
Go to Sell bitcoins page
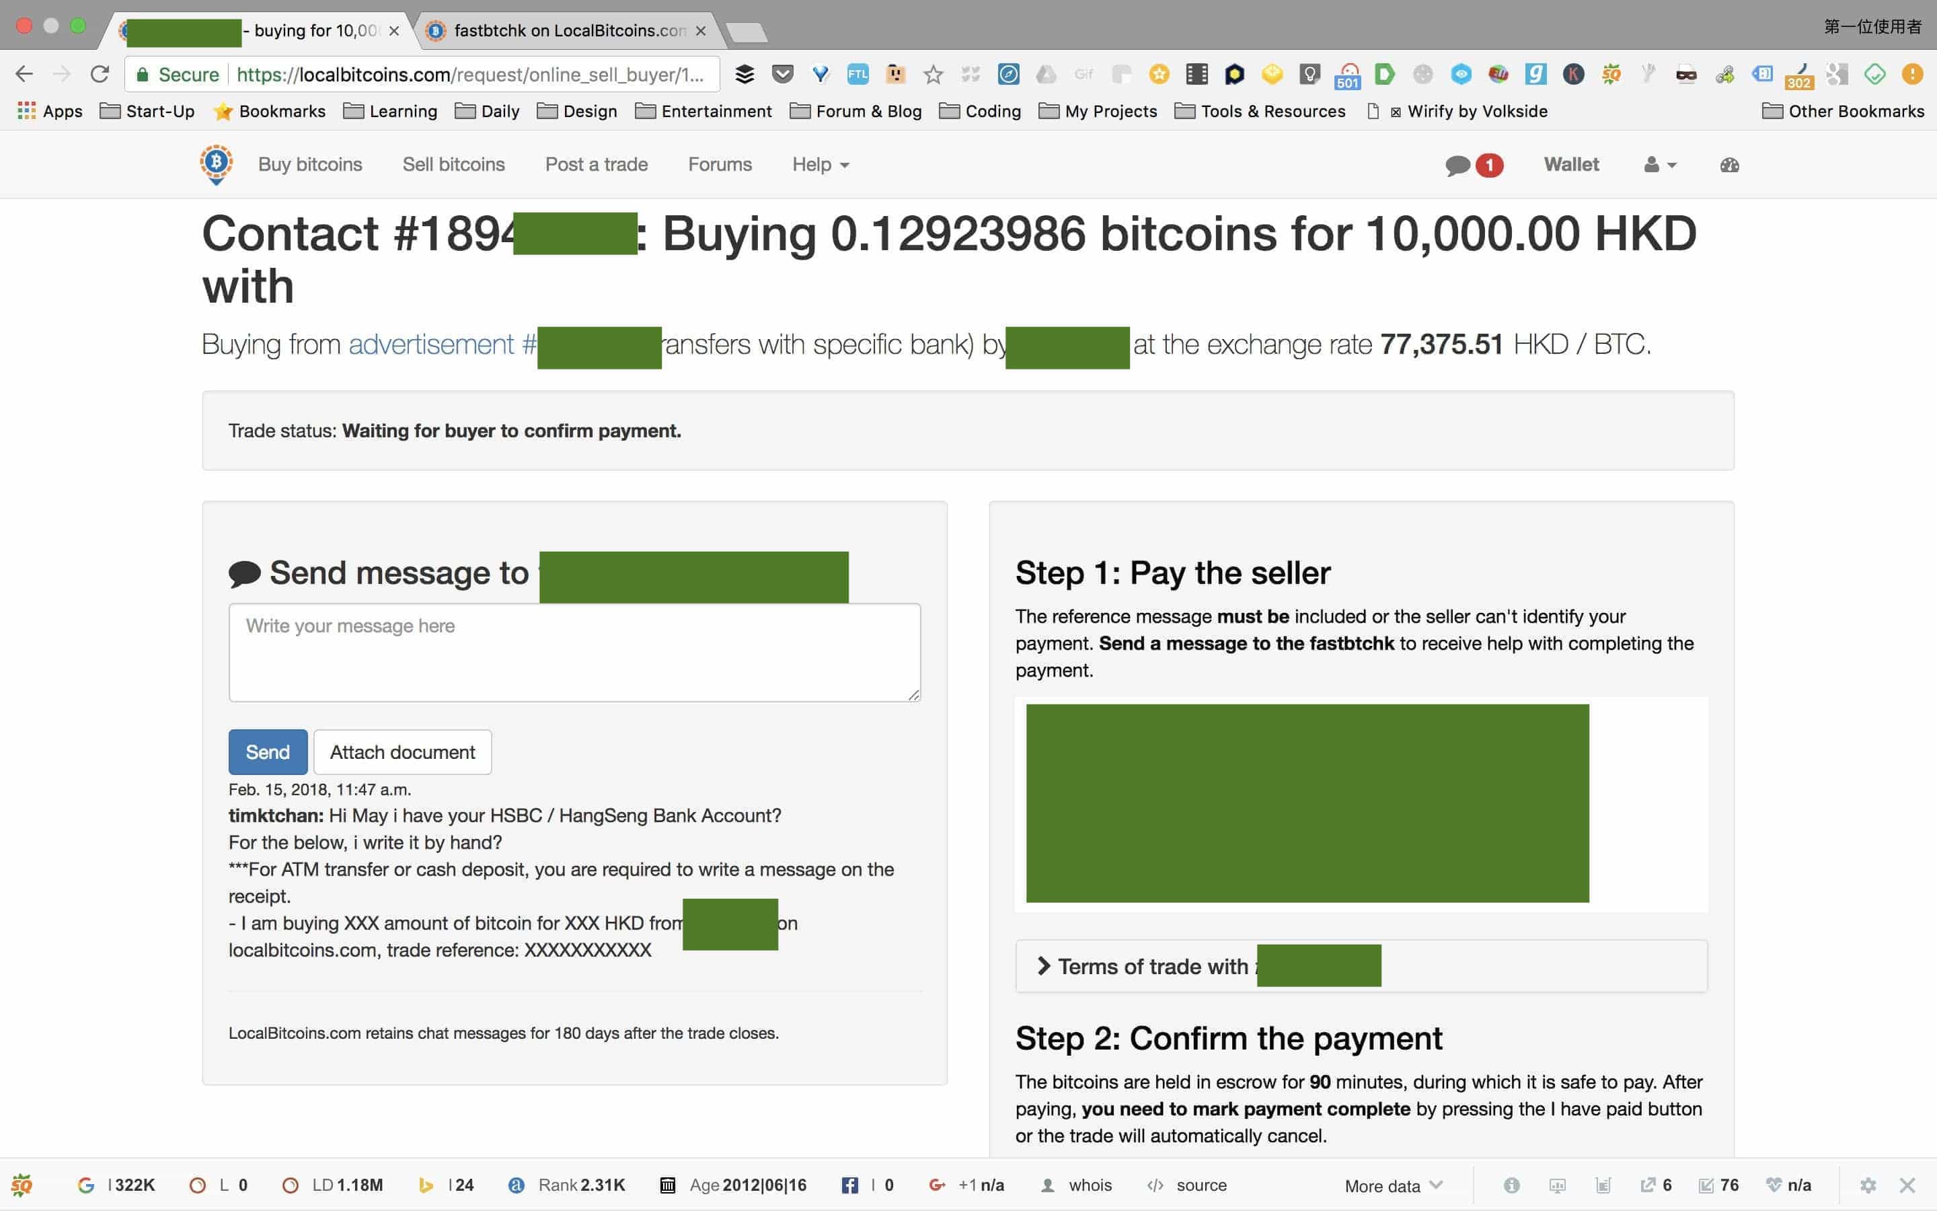[x=454, y=165]
